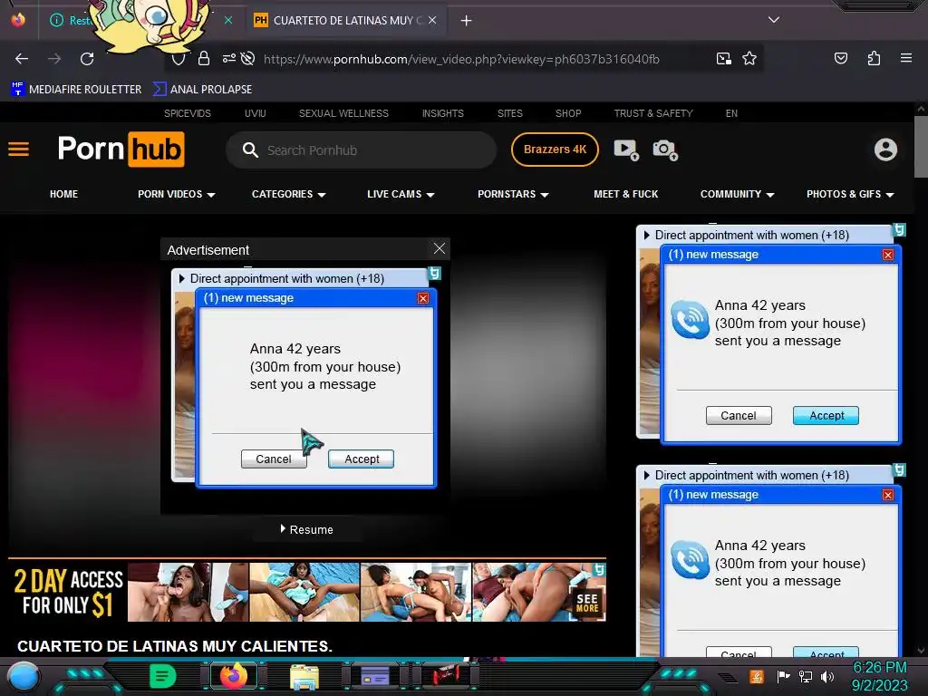Click the Brazzers 4K button

(x=555, y=150)
